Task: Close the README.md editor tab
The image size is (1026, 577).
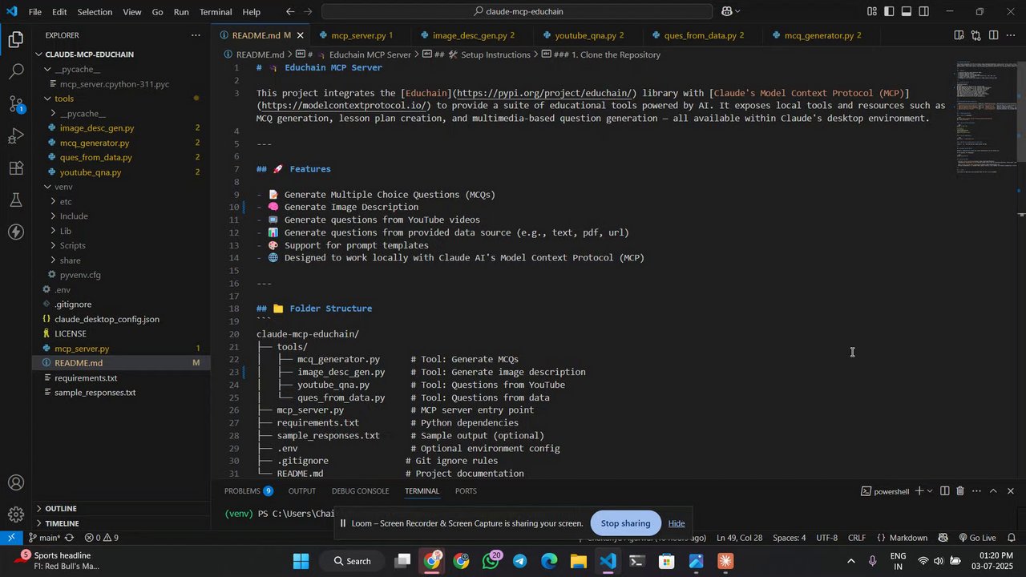Action: click(x=301, y=35)
